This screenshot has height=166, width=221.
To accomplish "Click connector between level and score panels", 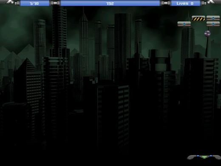I will pyautogui.click(x=55, y=3).
